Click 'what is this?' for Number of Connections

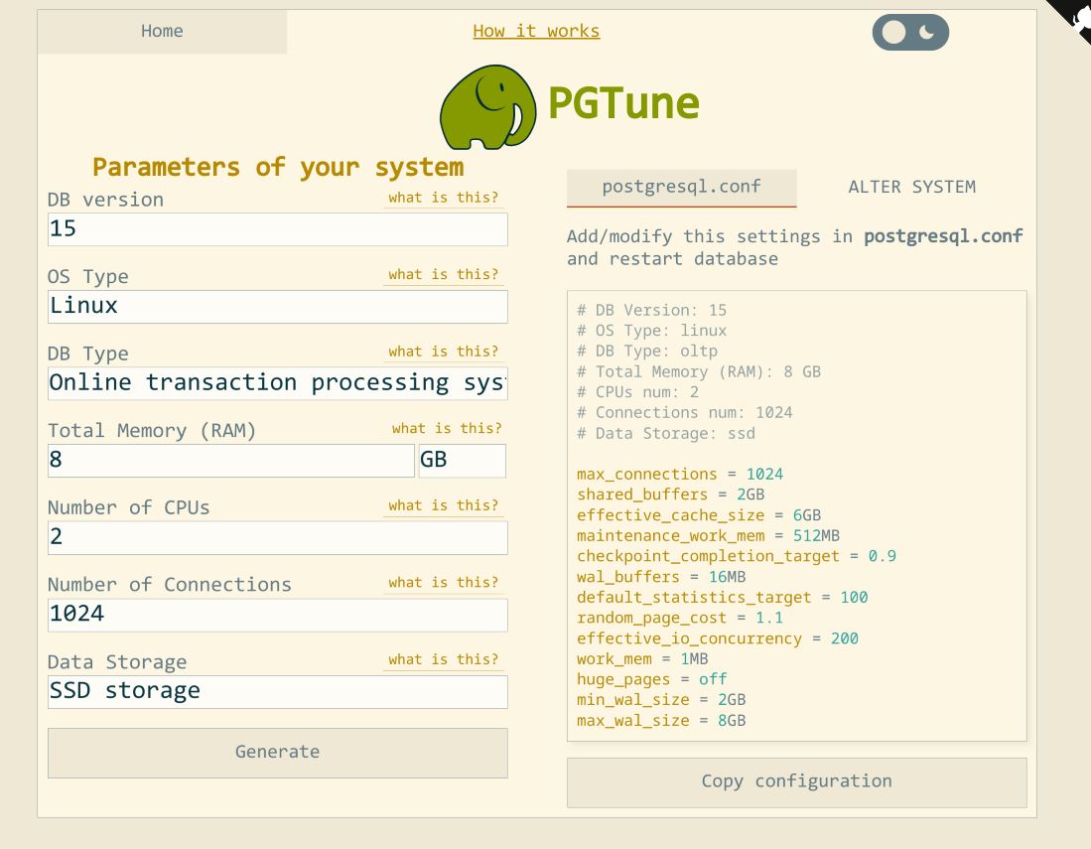pos(443,583)
